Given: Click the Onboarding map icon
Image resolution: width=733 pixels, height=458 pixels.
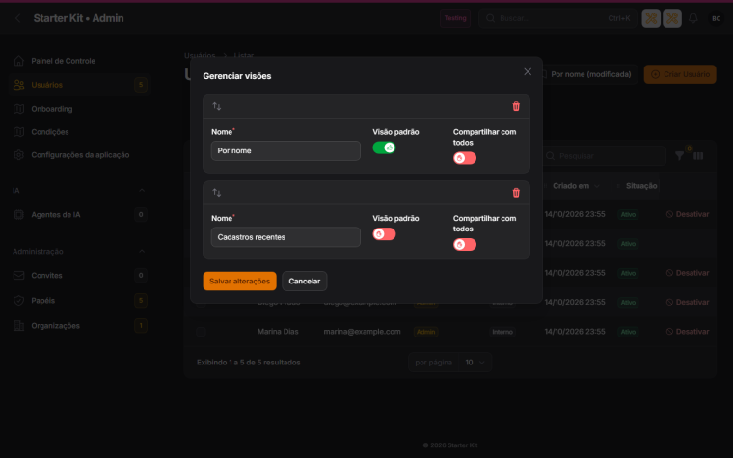Looking at the screenshot, I should click(x=18, y=109).
